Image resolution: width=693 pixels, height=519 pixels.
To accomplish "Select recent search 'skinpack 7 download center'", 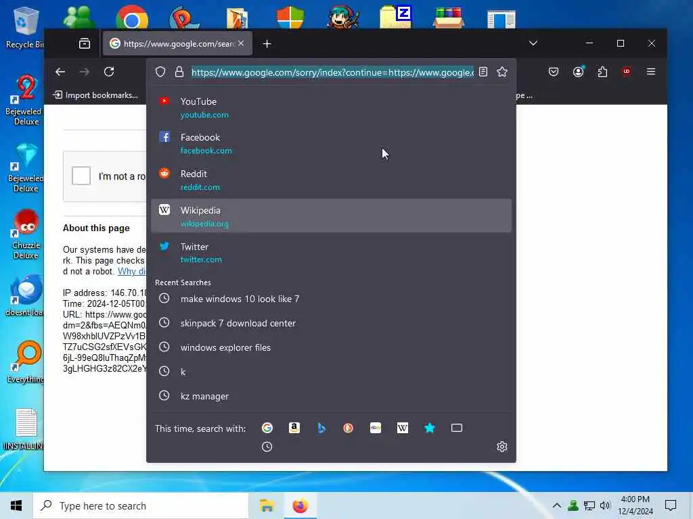I will pos(331,323).
